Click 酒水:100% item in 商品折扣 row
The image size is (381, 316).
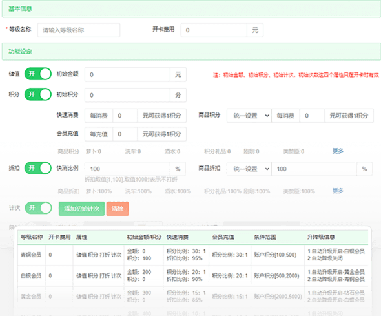(x=178, y=191)
